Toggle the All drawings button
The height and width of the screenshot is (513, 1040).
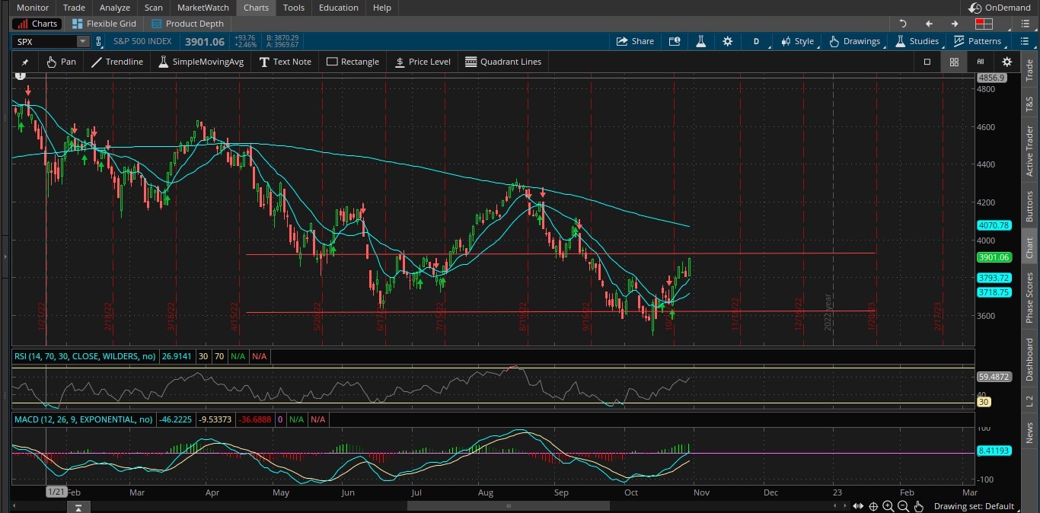tap(981, 62)
